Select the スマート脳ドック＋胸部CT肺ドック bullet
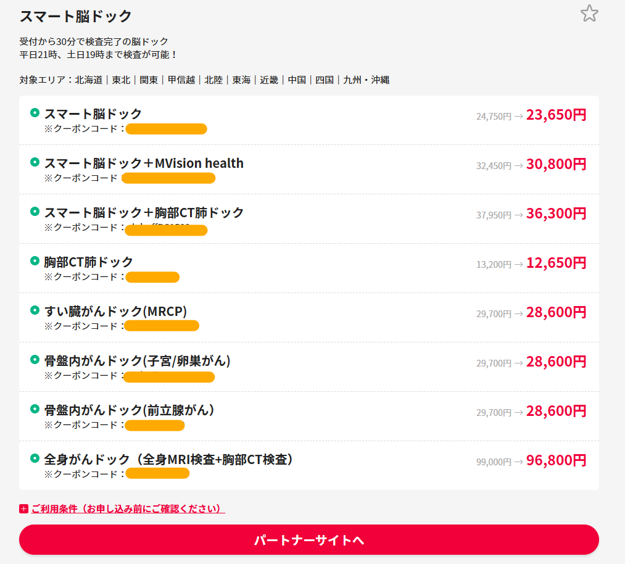 (x=35, y=212)
